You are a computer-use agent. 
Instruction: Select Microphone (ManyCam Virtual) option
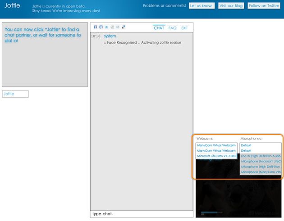[x=261, y=172]
